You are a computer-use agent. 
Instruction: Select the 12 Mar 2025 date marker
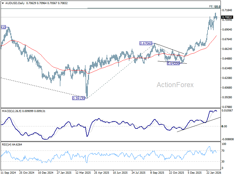(83, 173)
